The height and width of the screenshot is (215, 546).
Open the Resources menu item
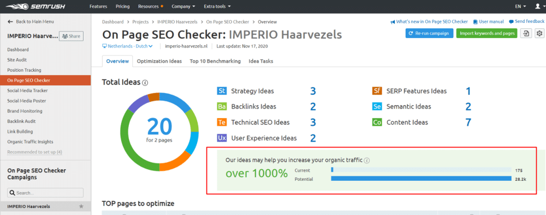tap(151, 7)
